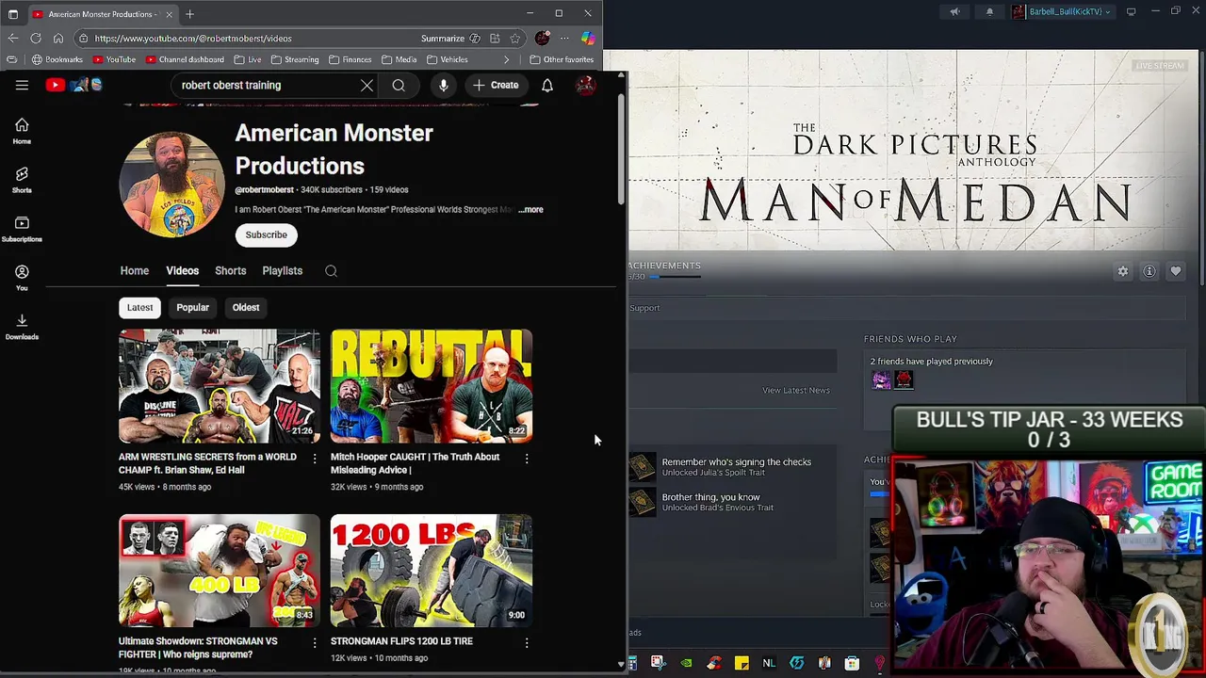Open the NVIDIA taskbar icon
Image resolution: width=1206 pixels, height=678 pixels.
(x=686, y=663)
